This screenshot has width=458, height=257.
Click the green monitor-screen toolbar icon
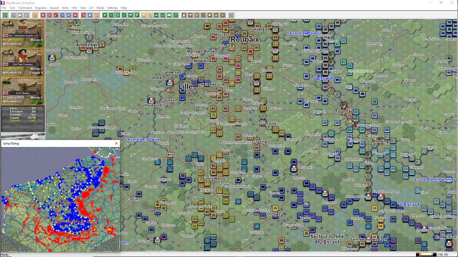point(163,15)
